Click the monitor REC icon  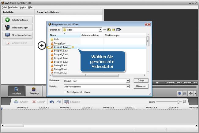(7, 35)
